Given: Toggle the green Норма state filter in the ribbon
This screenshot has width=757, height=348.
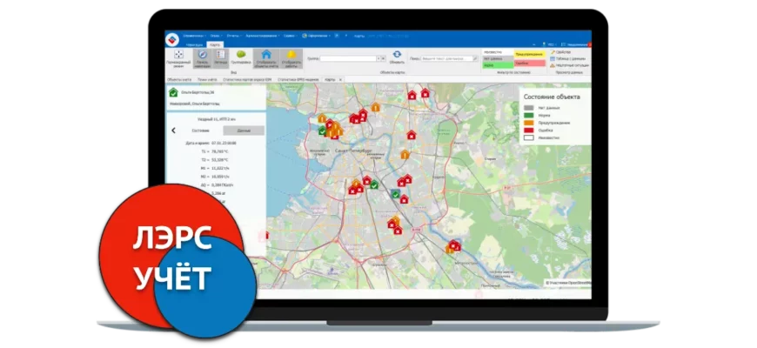Looking at the screenshot, I should 498,64.
